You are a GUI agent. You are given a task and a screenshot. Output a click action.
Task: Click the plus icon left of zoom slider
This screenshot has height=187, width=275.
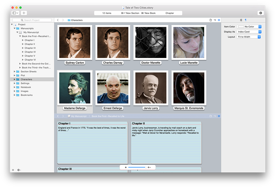point(126,167)
